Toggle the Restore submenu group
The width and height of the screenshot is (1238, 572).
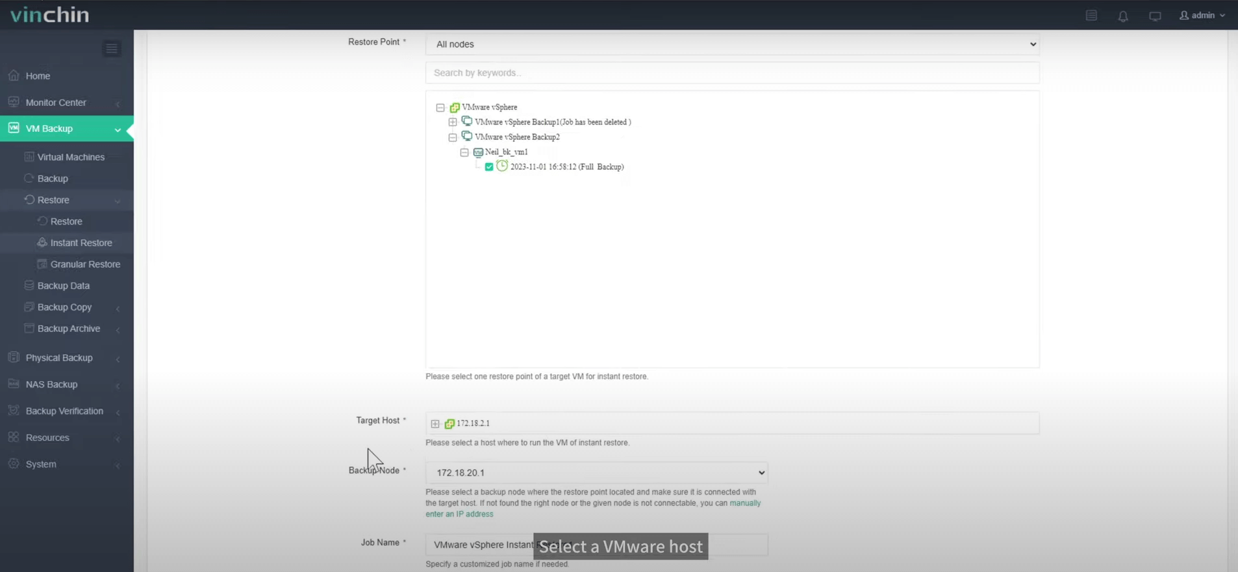click(67, 200)
